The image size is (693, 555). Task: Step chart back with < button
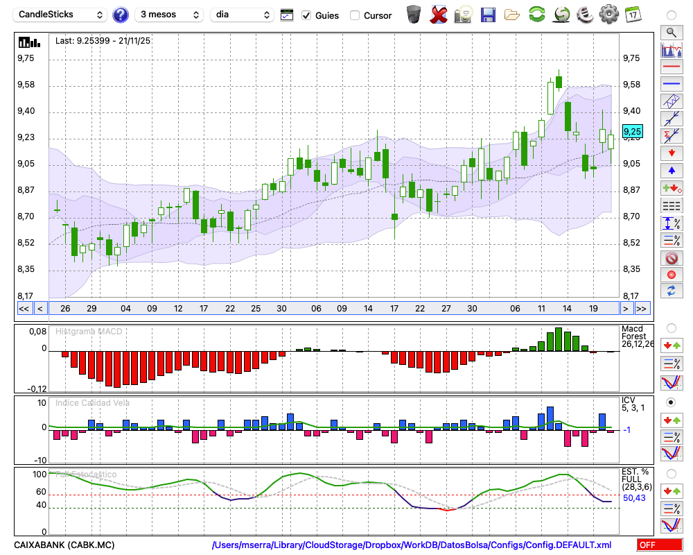[x=40, y=309]
